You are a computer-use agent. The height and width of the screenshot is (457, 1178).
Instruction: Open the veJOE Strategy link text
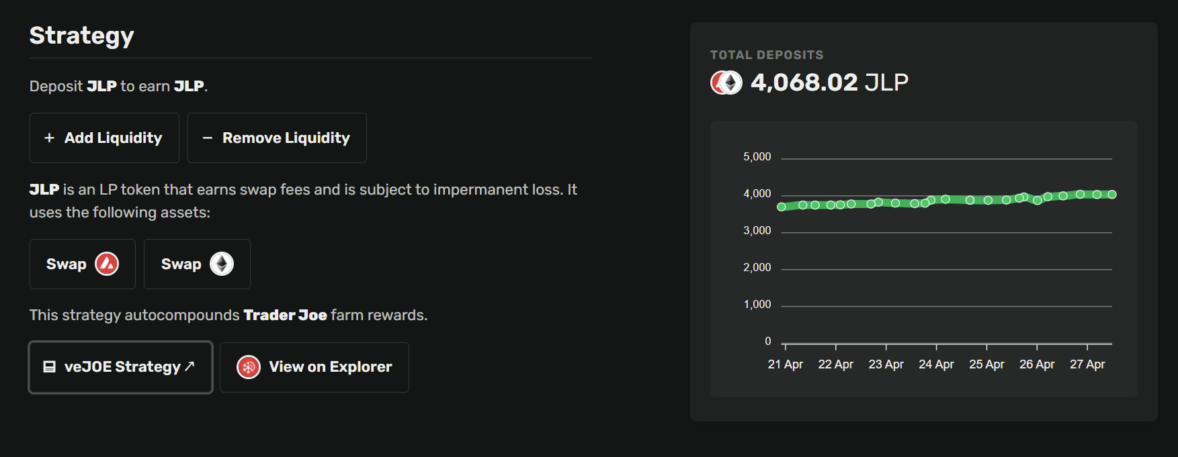pos(122,367)
